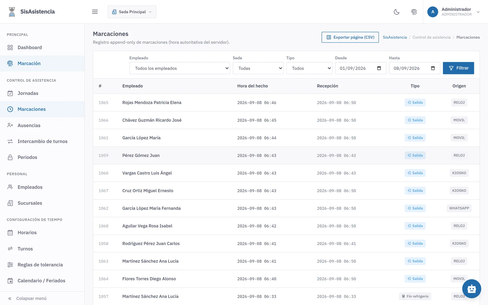
Task: Click WHATSAPP origin badge
Action: coord(459,208)
